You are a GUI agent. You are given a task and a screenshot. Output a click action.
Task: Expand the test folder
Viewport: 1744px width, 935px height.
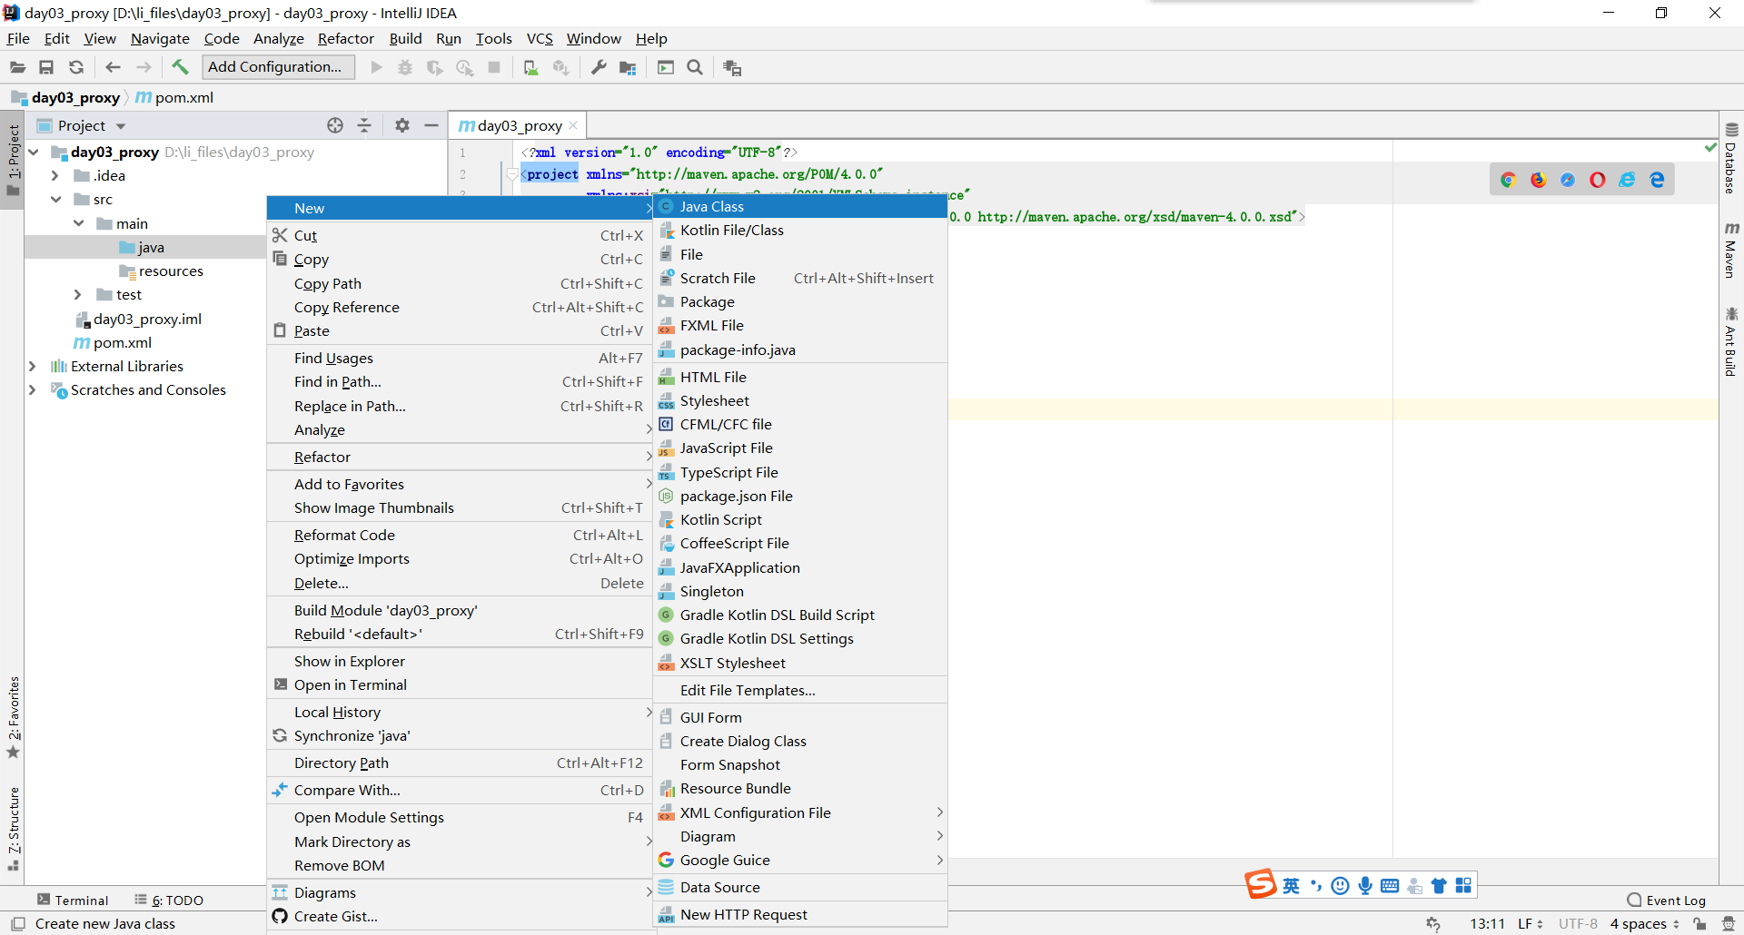[78, 294]
